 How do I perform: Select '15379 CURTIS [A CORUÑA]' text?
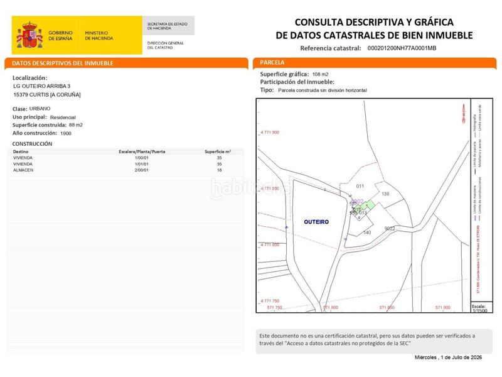(x=47, y=95)
